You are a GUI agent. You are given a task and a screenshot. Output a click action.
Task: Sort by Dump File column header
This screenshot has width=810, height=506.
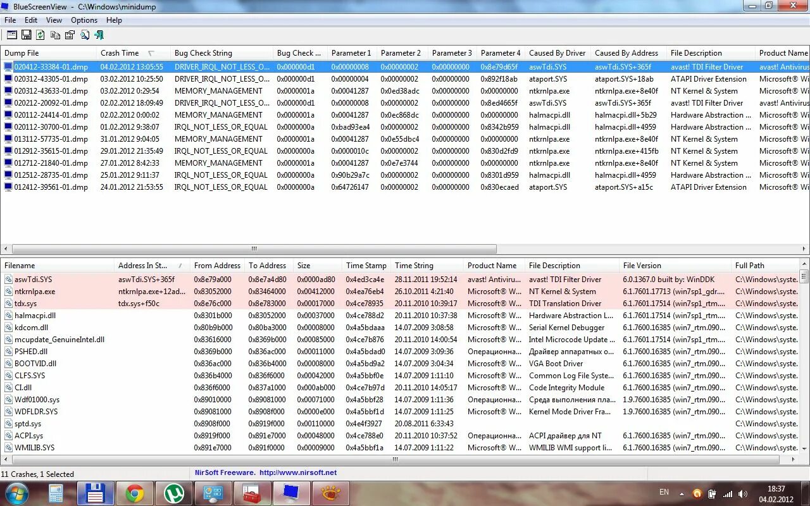click(x=49, y=53)
